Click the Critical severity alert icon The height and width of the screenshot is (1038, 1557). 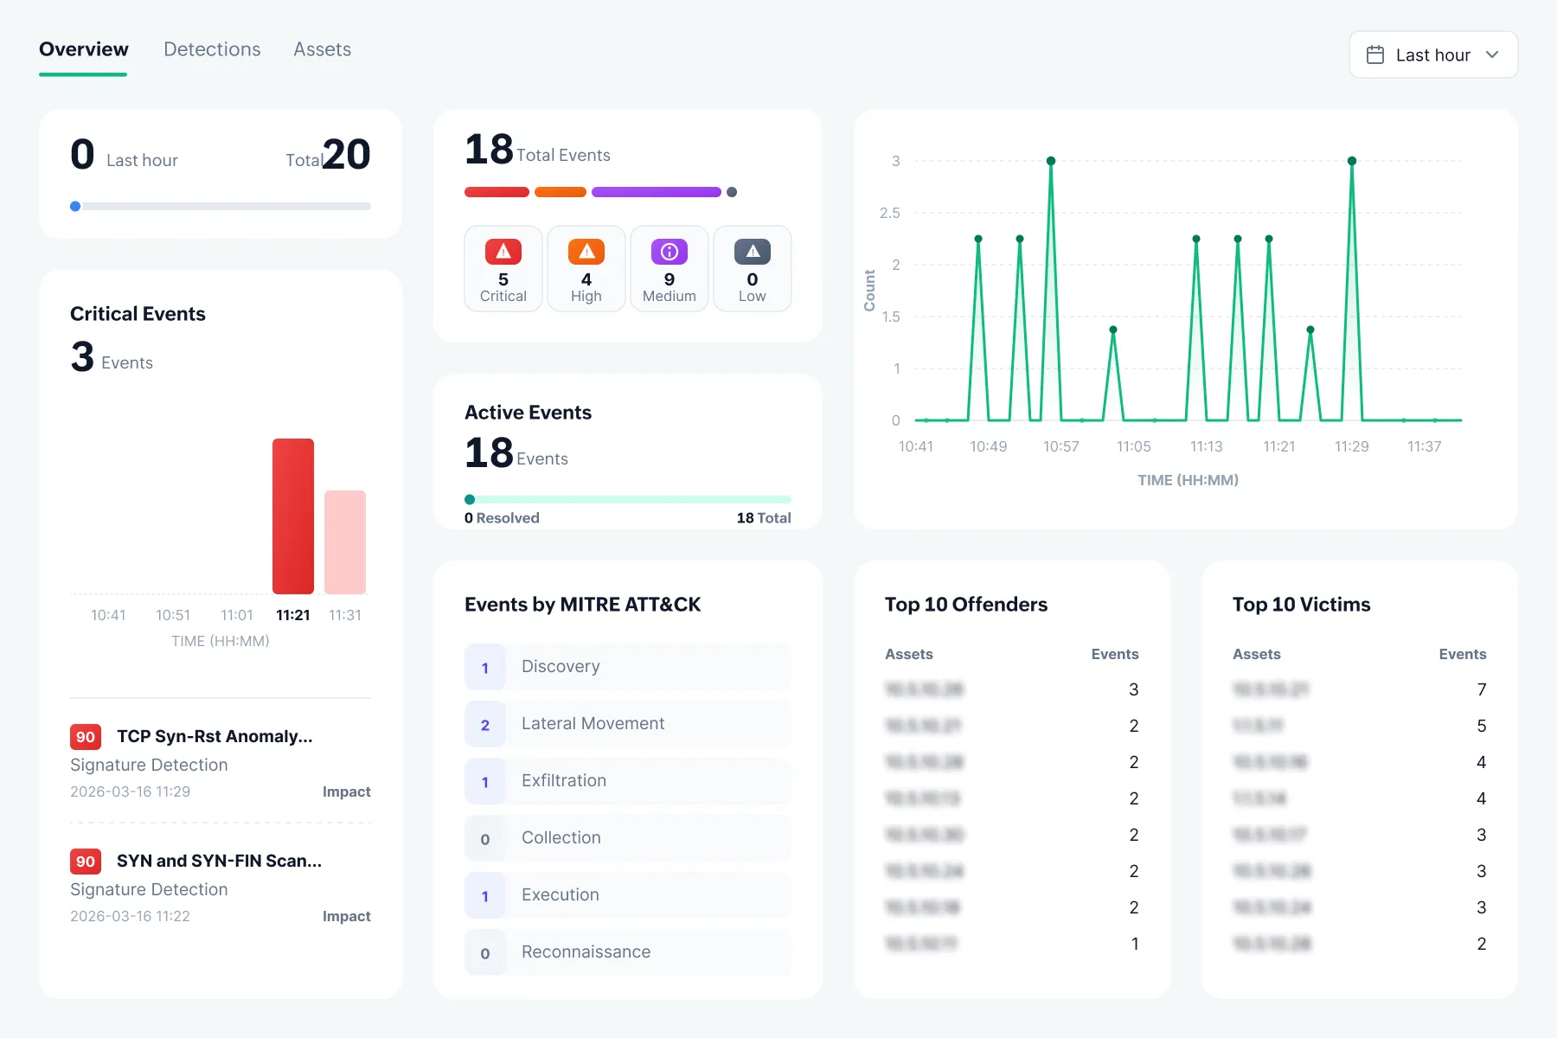pyautogui.click(x=503, y=251)
